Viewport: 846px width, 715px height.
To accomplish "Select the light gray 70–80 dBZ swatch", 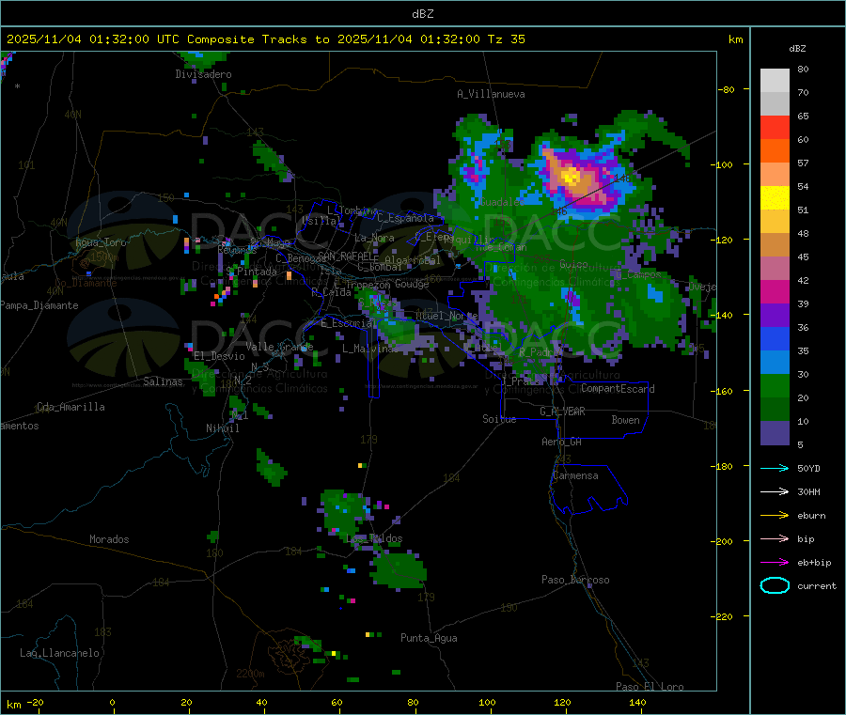I will point(775,81).
